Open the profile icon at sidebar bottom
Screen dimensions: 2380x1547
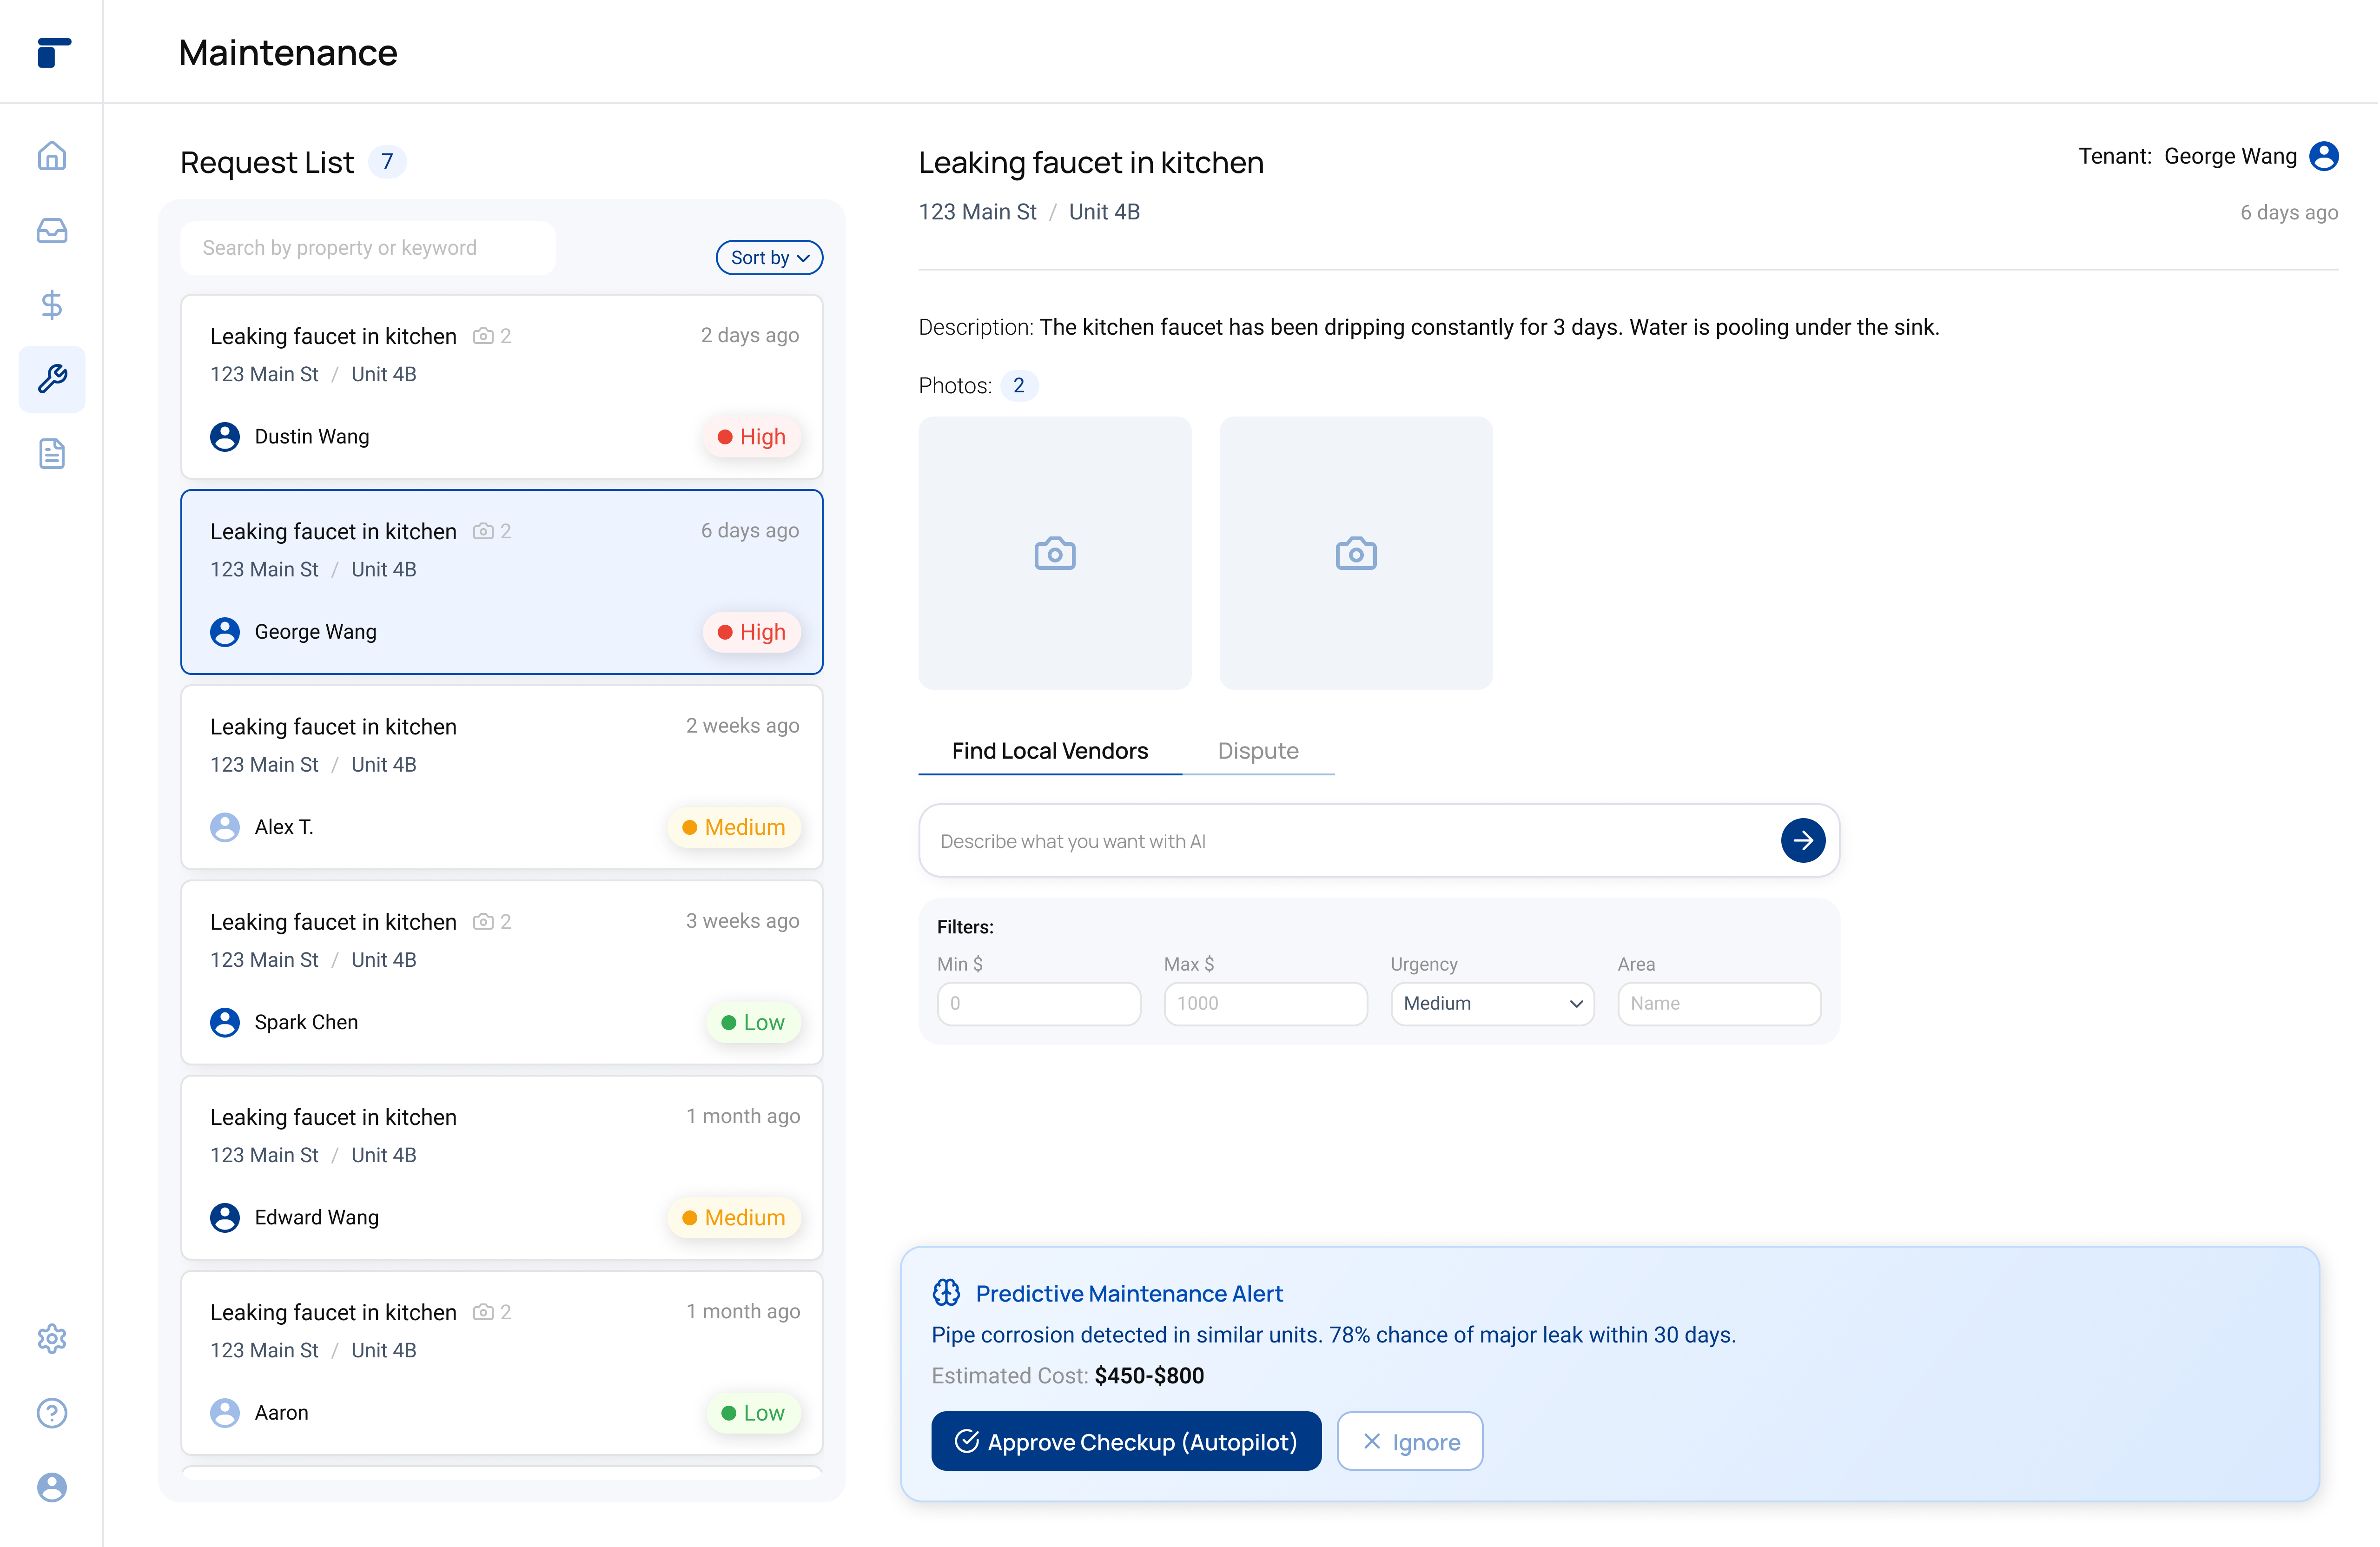click(52, 1487)
